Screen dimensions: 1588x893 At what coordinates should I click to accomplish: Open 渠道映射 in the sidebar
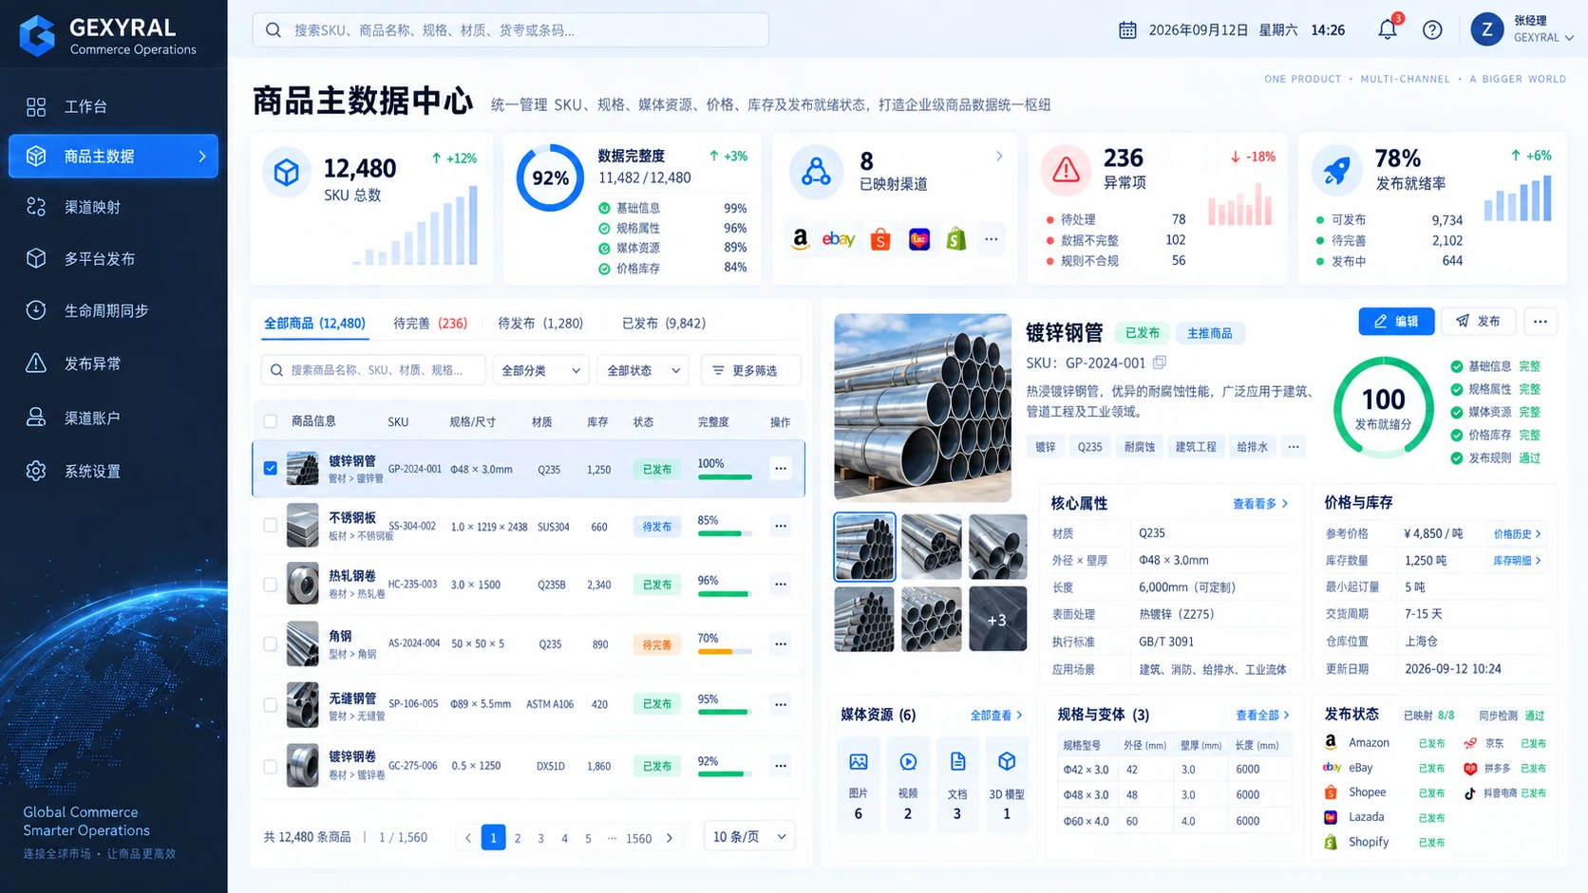pos(114,207)
